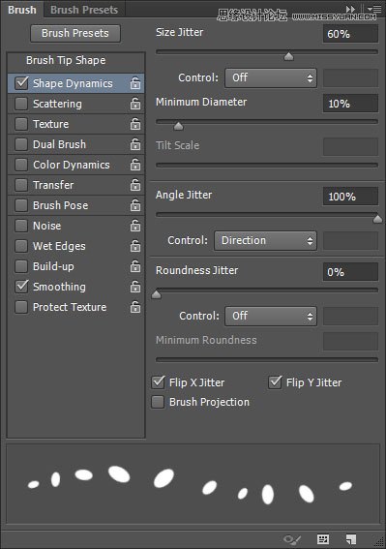
Task: Enable the Noise checkbox
Action: pos(21,226)
